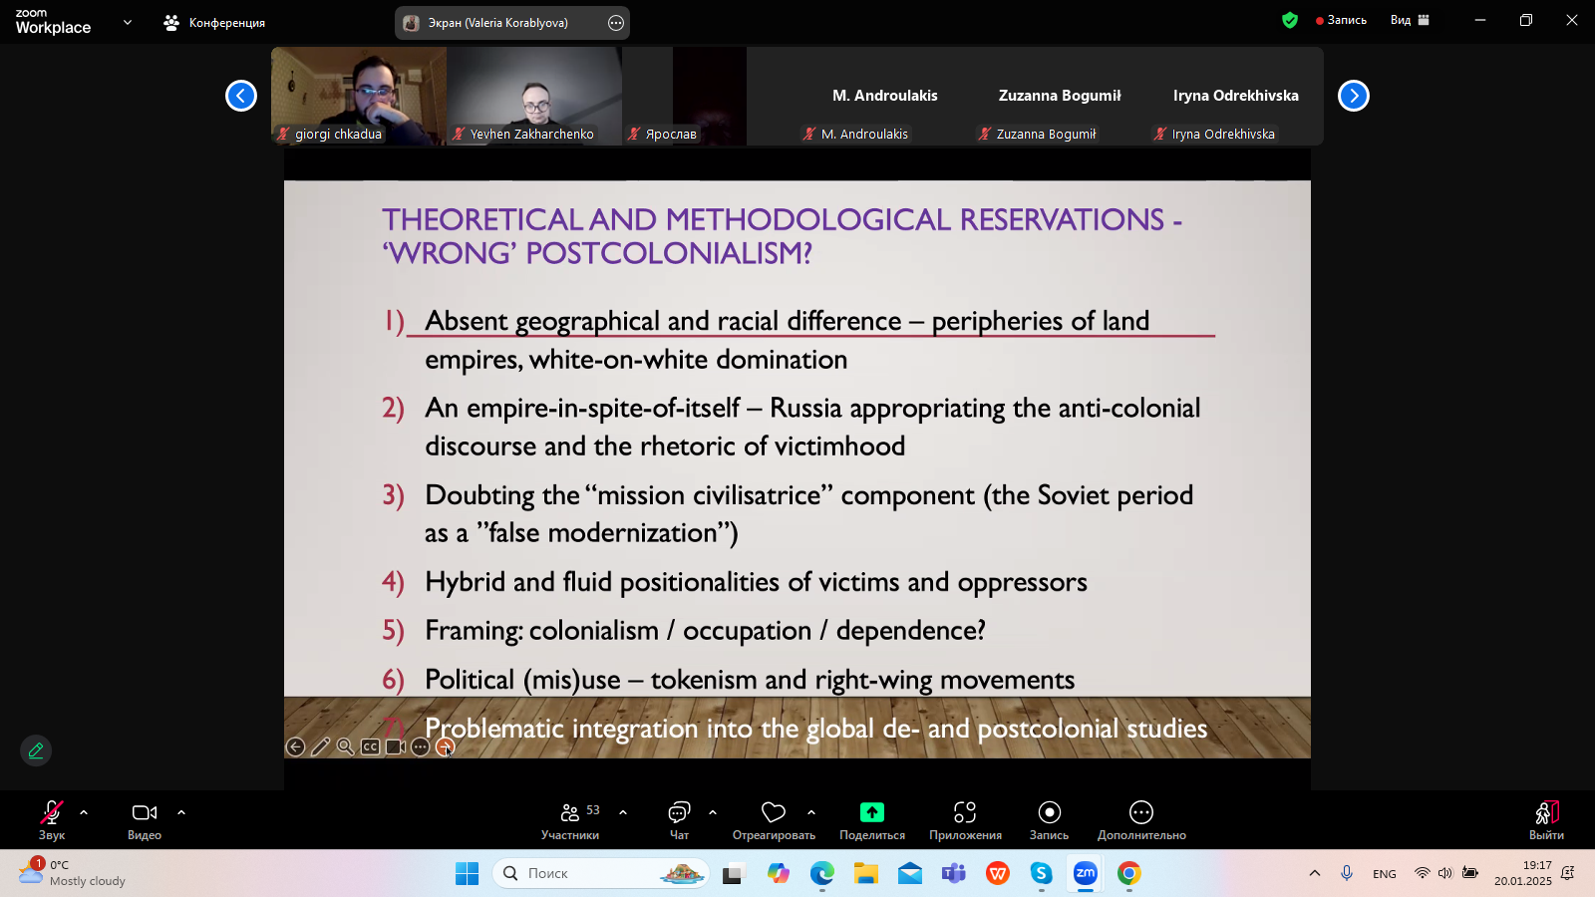This screenshot has height=897, width=1595.
Task: Click the encryption shield icon
Action: [1290, 20]
